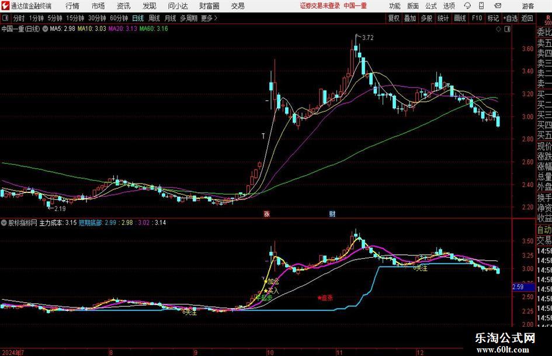552x356 pixels.
Task: Open the 问小达 menu
Action: [178, 6]
